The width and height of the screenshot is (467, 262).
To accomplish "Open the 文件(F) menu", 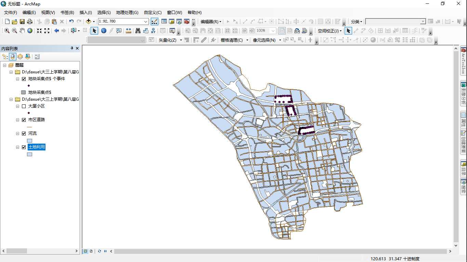I will click(11, 13).
